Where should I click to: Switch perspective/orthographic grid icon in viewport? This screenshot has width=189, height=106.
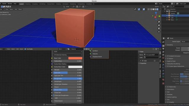(159, 32)
